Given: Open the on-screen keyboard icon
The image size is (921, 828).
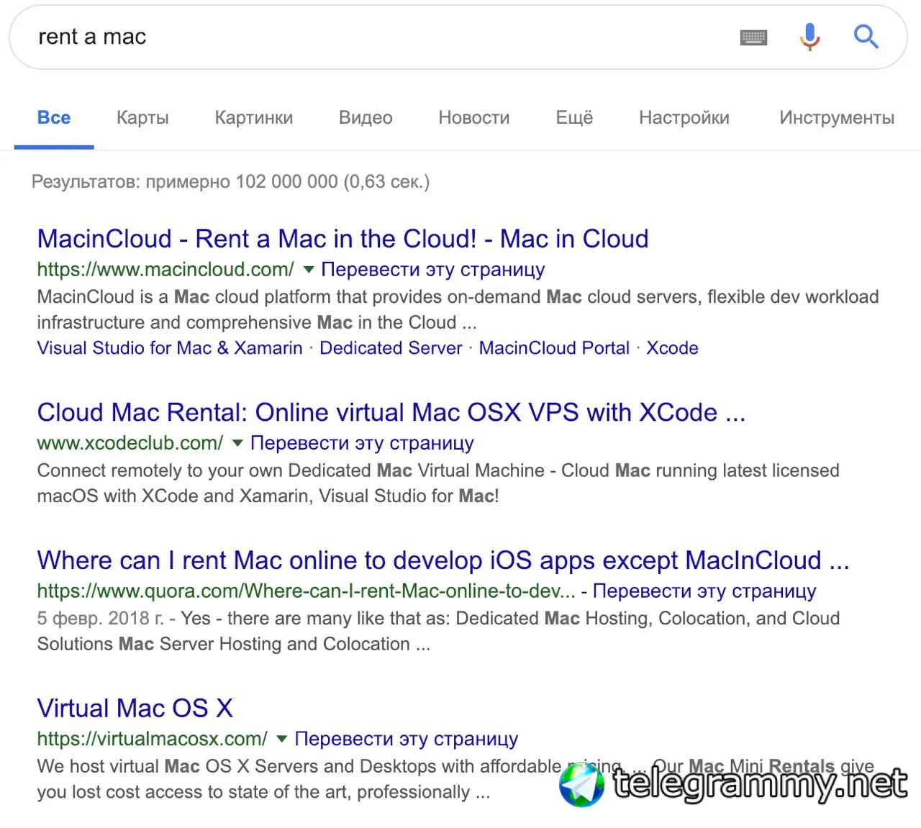Looking at the screenshot, I should [x=753, y=37].
